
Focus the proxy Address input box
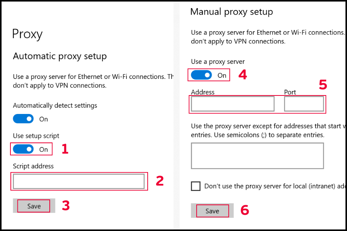click(232, 104)
